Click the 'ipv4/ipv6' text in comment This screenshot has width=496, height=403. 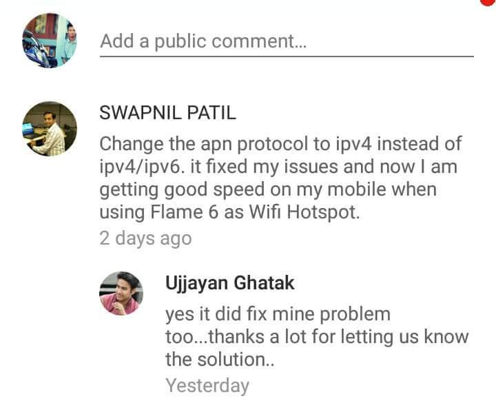point(142,167)
